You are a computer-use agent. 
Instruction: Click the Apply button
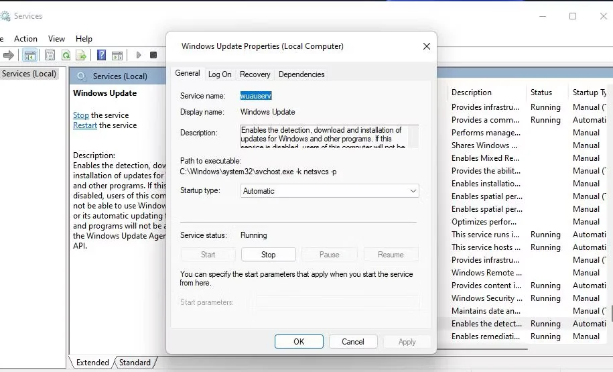[x=407, y=341]
